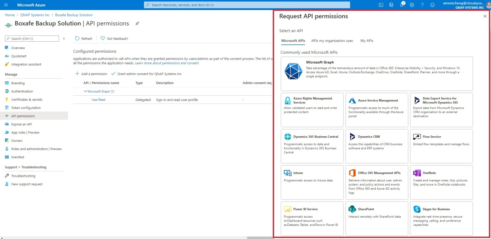Grant admin consent for QNAP Systems Inc
The image size is (491, 239).
146,74
